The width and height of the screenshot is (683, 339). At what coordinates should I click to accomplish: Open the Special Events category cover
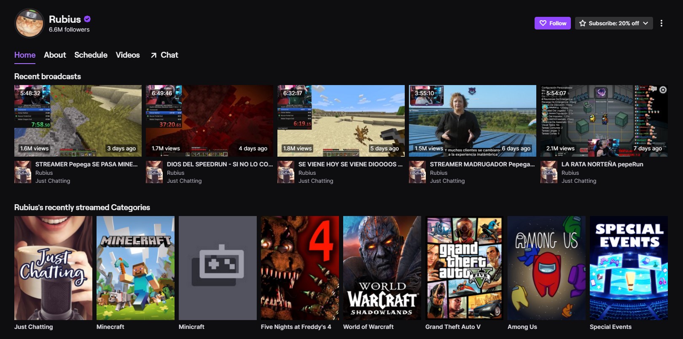[x=629, y=268]
